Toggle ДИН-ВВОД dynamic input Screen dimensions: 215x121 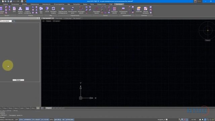tap(57, 120)
